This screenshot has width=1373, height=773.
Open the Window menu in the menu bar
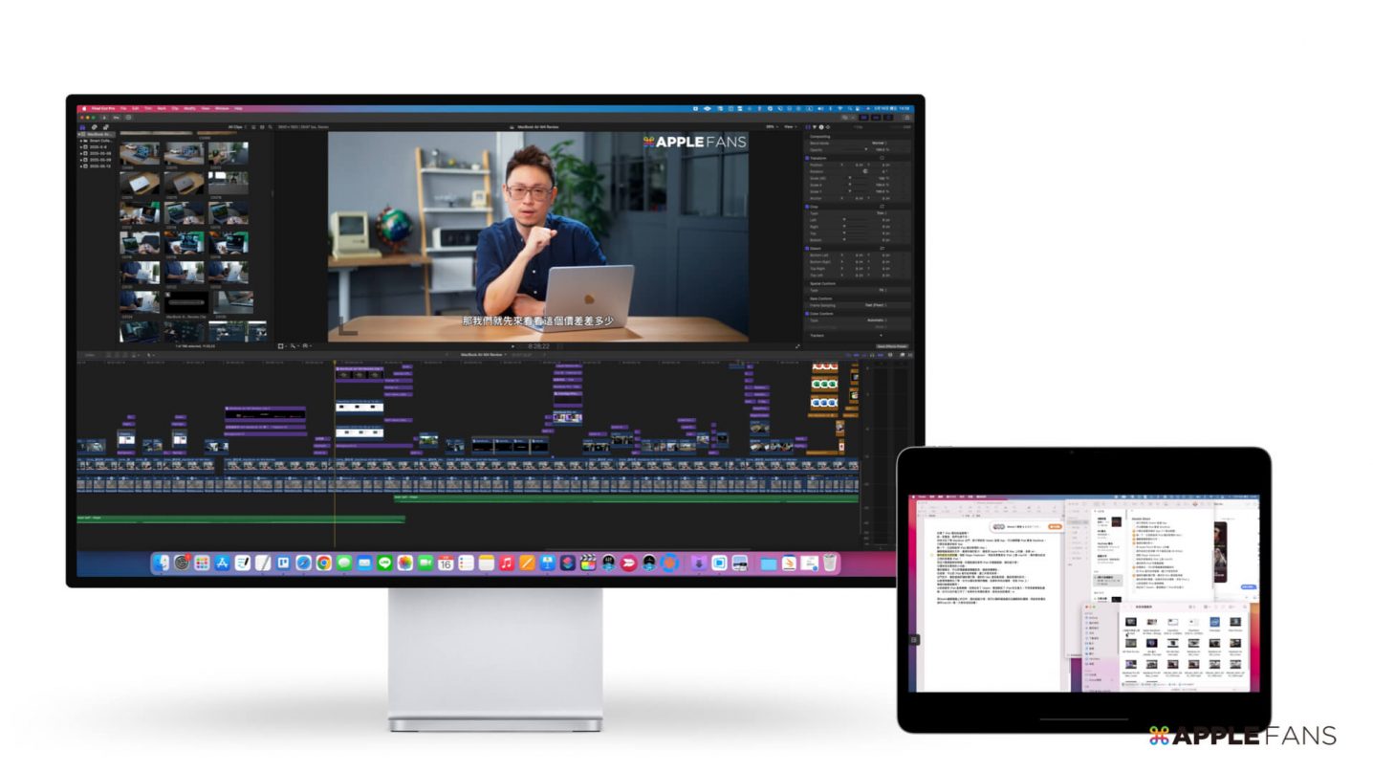point(221,108)
